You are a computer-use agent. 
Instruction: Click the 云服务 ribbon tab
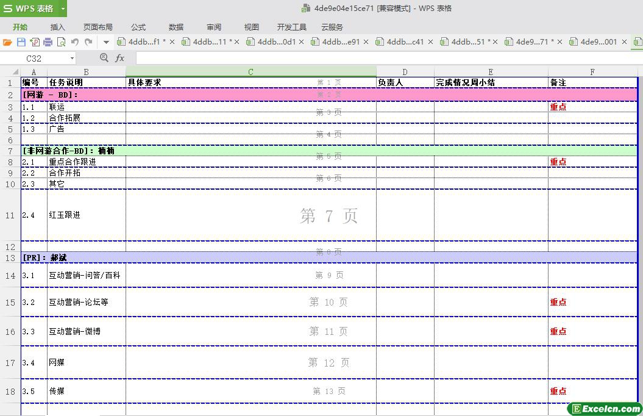point(332,27)
